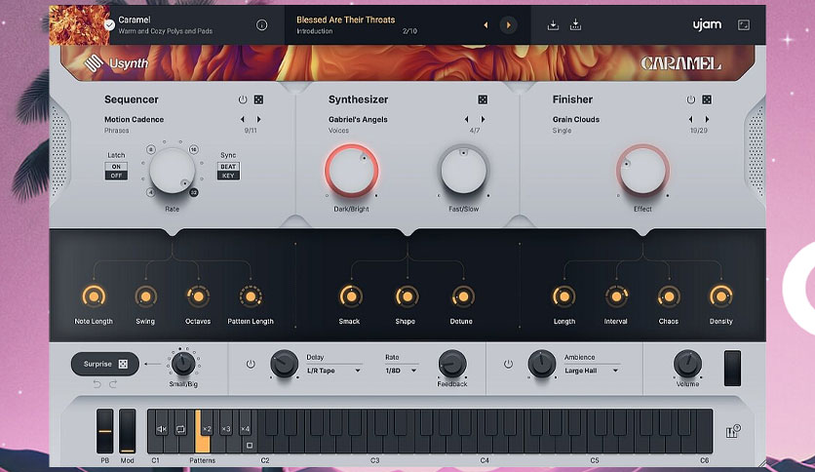The height and width of the screenshot is (472, 815).
Task: Select next Finisher effect arrow
Action: pyautogui.click(x=707, y=120)
